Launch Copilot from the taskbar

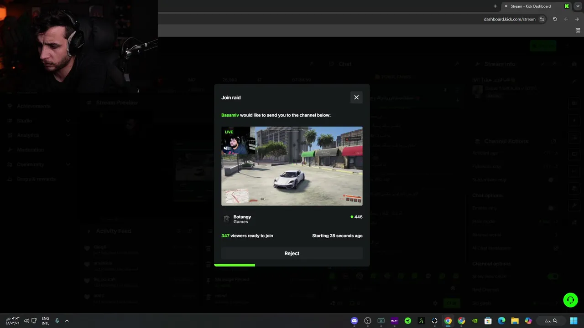tap(528, 321)
